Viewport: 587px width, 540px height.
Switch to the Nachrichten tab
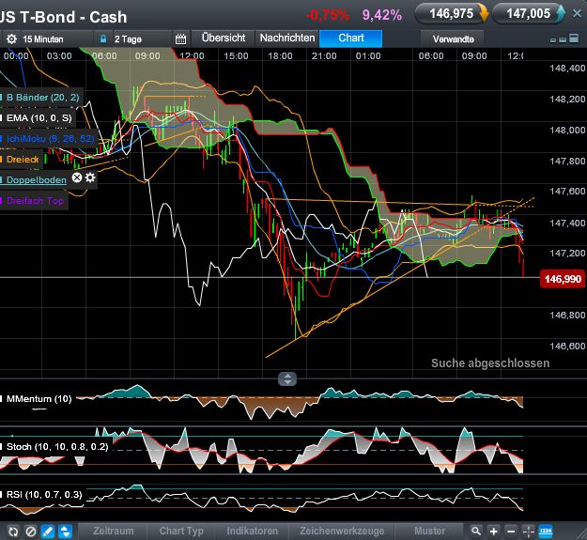[287, 38]
